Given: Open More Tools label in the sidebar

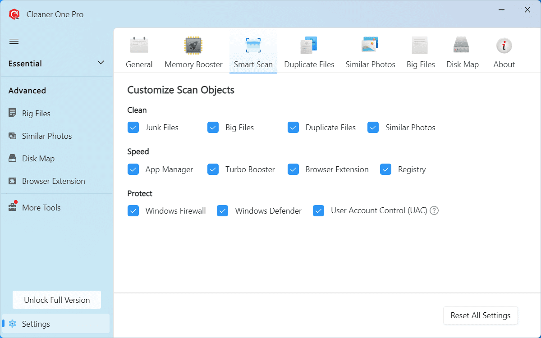Looking at the screenshot, I should point(41,208).
